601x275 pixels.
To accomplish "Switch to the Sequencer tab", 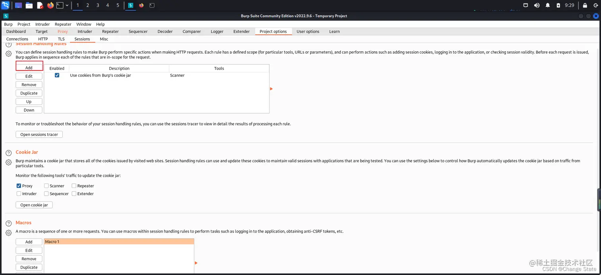I will pos(138,31).
